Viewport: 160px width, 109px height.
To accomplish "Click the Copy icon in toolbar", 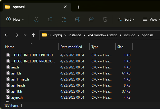I will 50,19.
